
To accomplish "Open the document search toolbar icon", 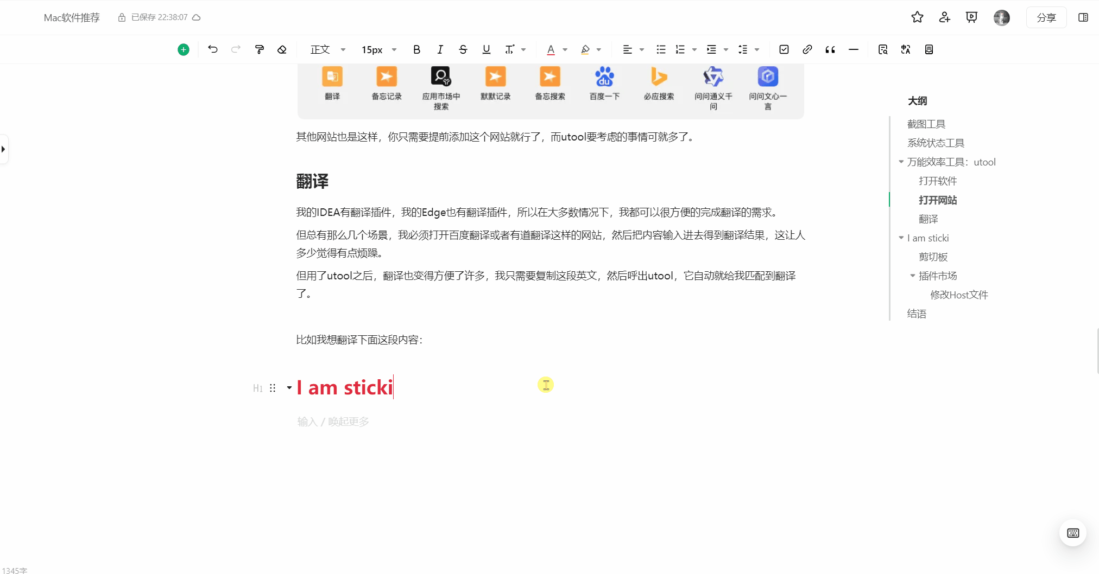I will [882, 49].
